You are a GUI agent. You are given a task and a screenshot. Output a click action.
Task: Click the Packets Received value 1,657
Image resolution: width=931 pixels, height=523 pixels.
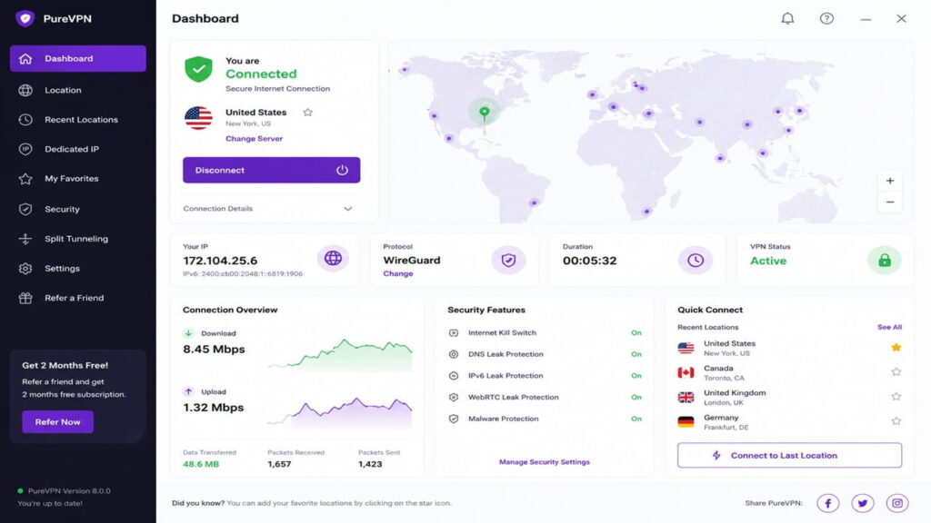[x=279, y=464]
